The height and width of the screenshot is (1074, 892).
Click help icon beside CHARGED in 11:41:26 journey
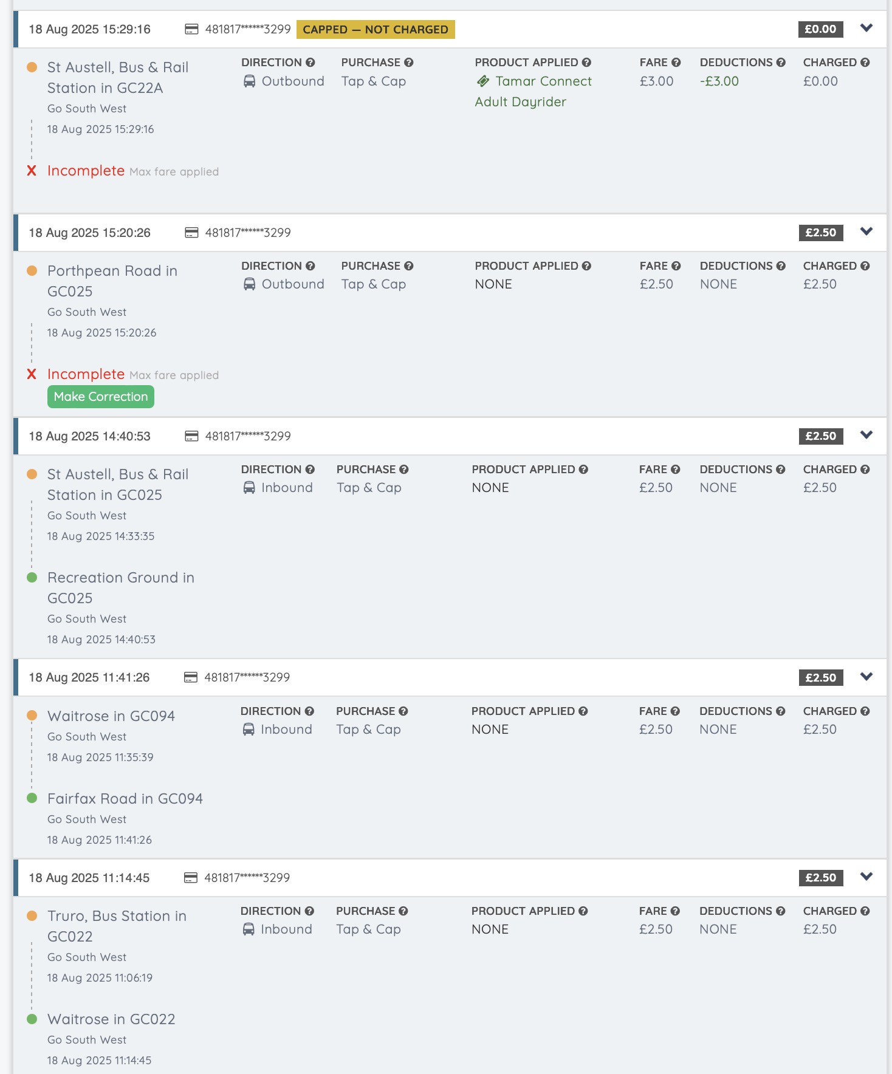point(865,711)
